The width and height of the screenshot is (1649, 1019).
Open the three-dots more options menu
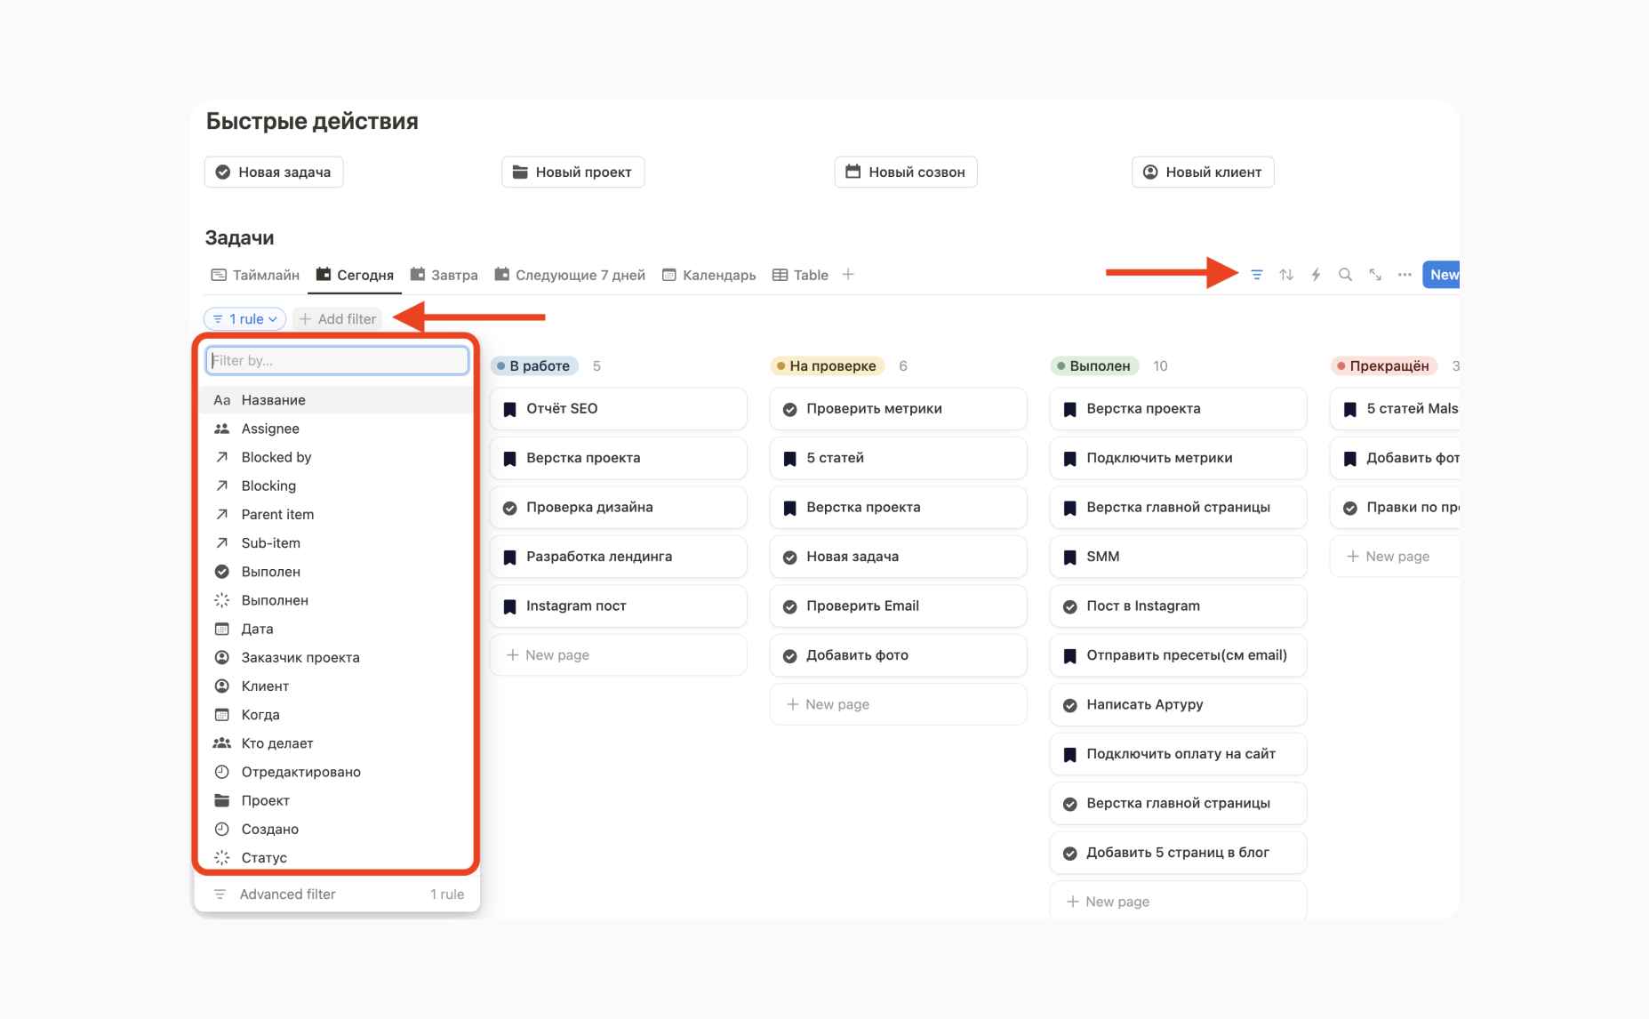point(1405,275)
